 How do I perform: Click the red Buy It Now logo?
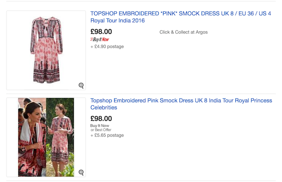click(x=100, y=39)
